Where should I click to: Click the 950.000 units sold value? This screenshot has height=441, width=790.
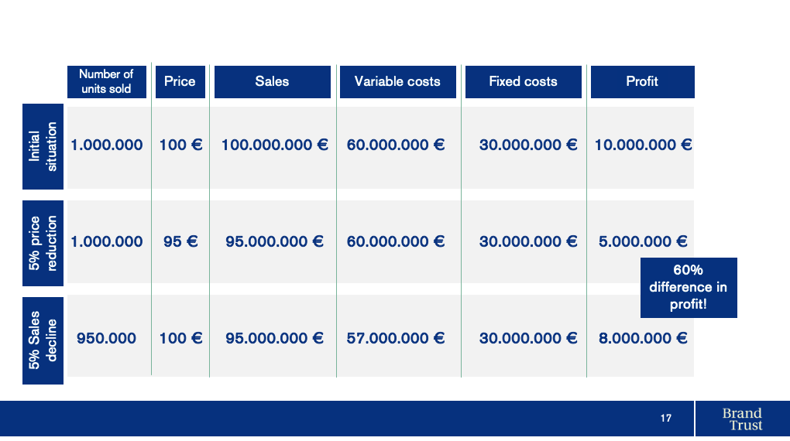pyautogui.click(x=106, y=338)
